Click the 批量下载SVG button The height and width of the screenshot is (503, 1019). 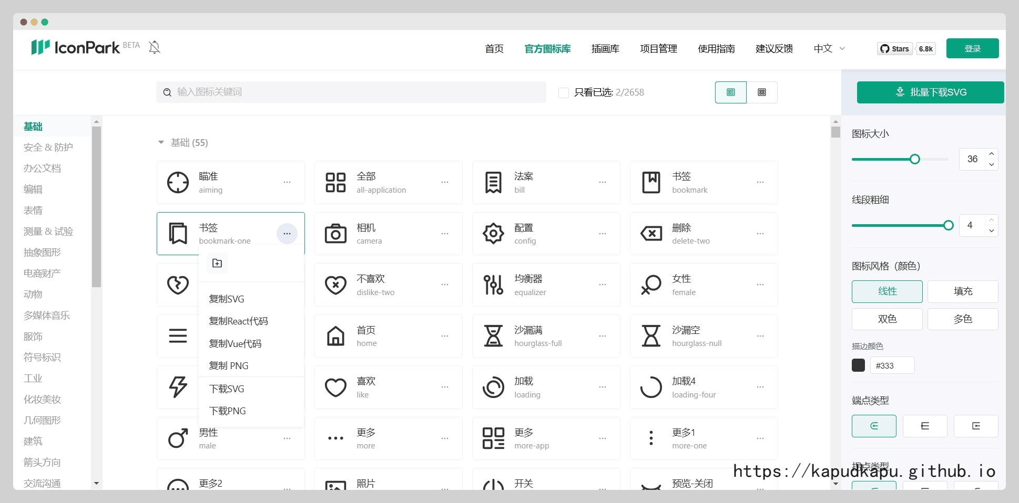930,92
